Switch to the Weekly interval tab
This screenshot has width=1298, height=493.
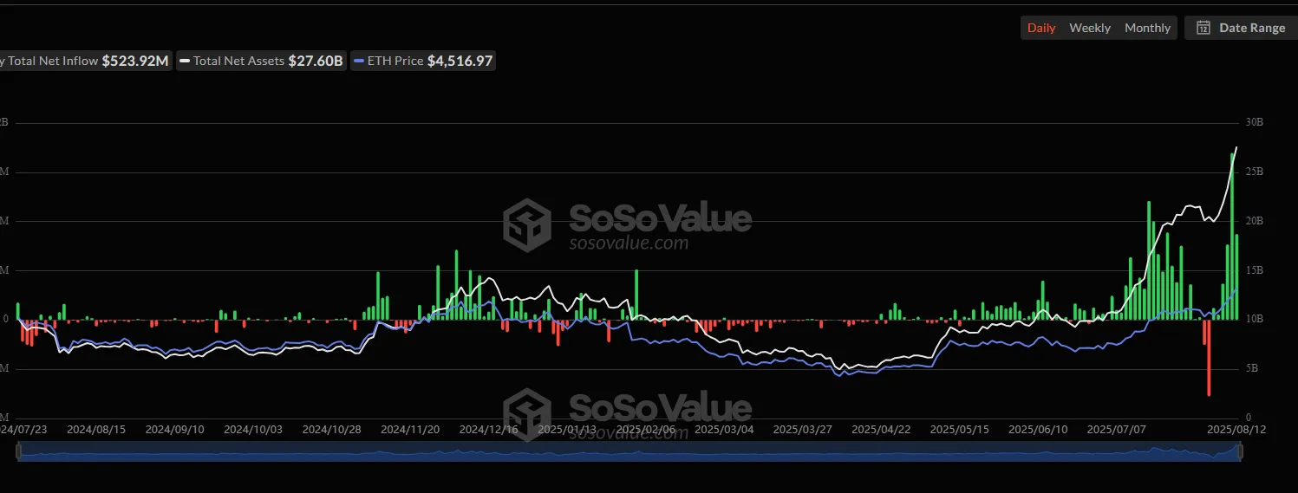[x=1090, y=28]
